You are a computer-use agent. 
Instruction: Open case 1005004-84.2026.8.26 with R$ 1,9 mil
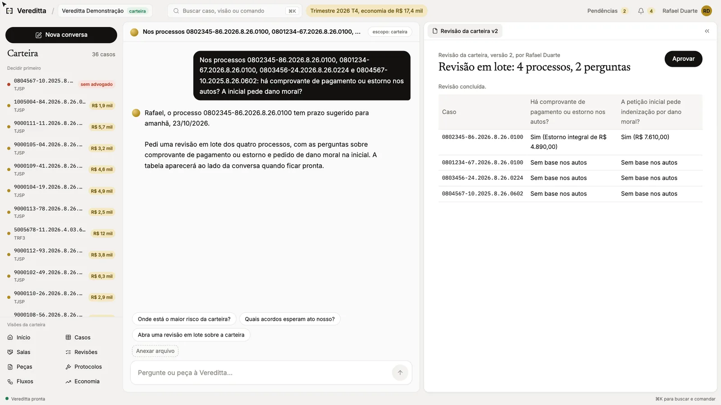[61, 106]
